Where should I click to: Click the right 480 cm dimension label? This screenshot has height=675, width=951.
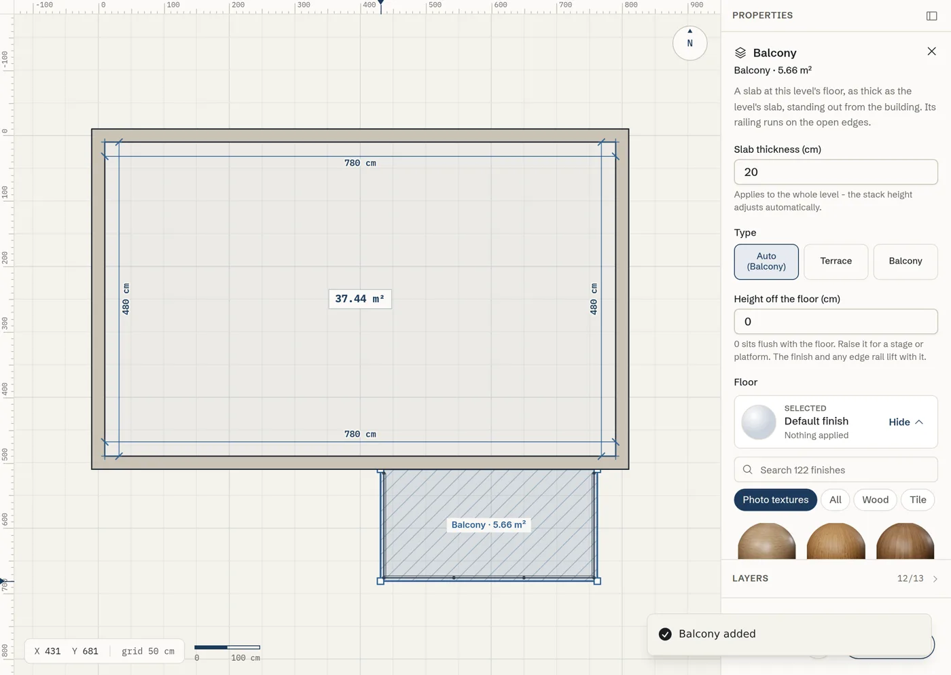[594, 299]
